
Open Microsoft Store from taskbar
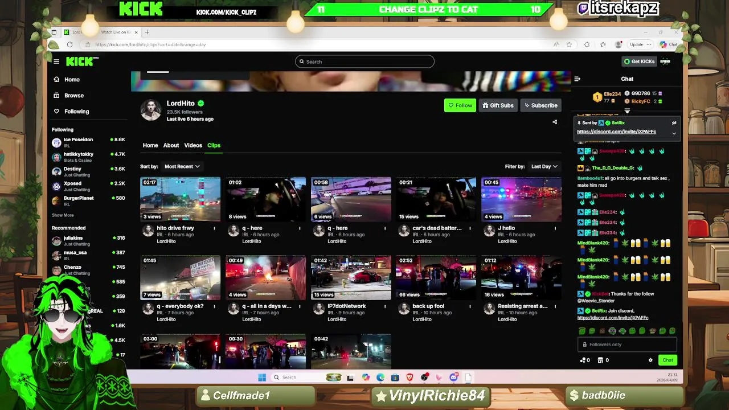coord(395,378)
